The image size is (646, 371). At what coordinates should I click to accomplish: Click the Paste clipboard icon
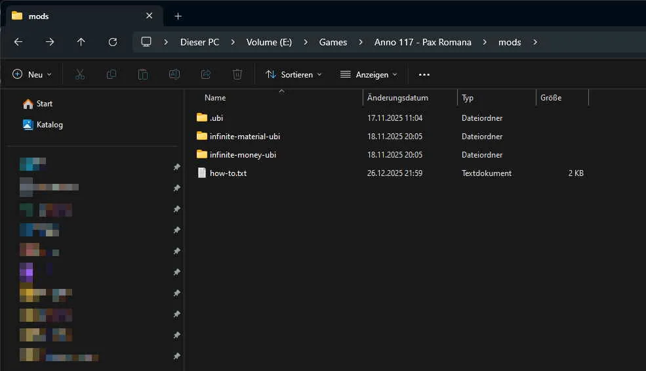pyautogui.click(x=143, y=74)
